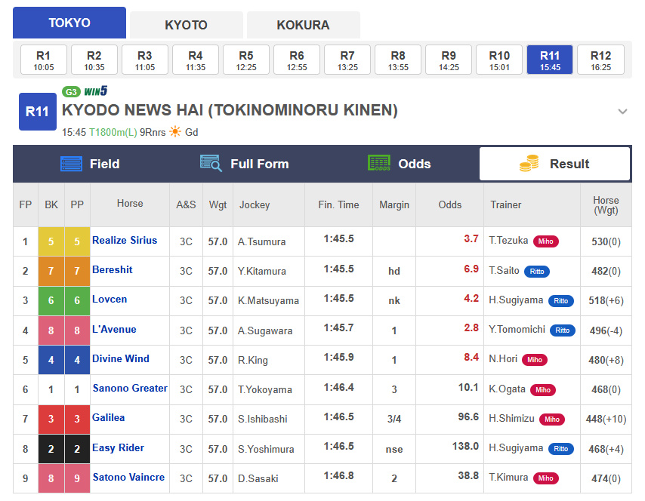The width and height of the screenshot is (645, 501).
Task: Select race R3 at 11:05
Action: 145,60
